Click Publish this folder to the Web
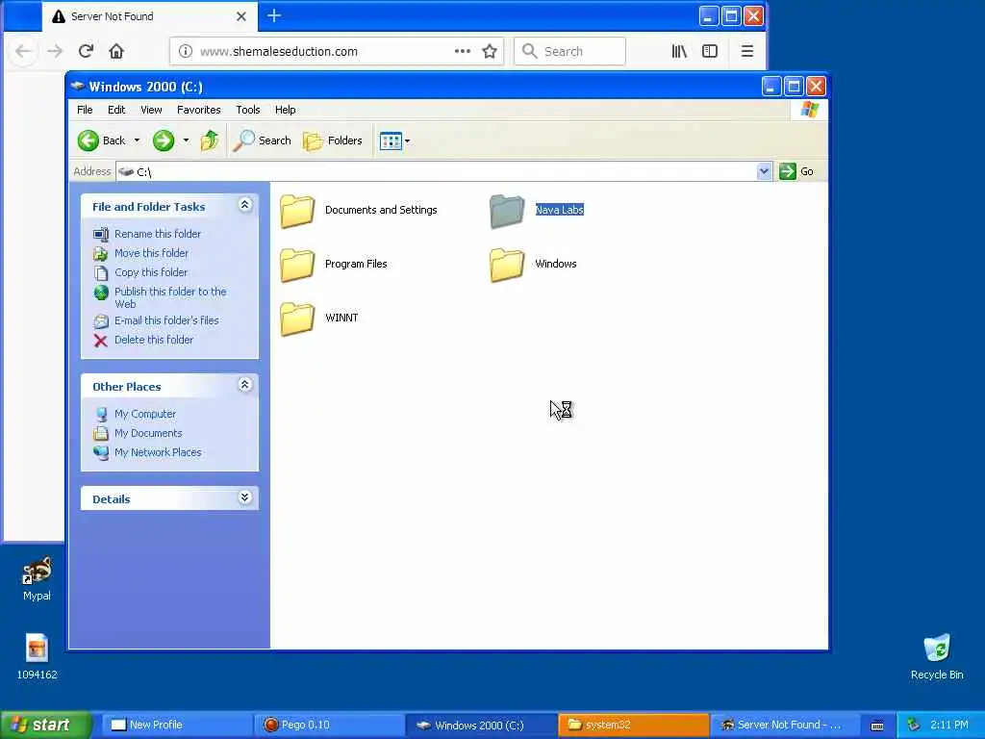985x739 pixels. 169,297
